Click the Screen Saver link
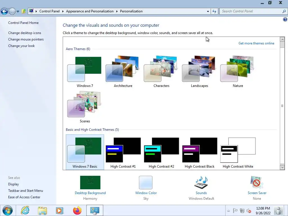This screenshot has height=216, width=288. click(x=257, y=193)
